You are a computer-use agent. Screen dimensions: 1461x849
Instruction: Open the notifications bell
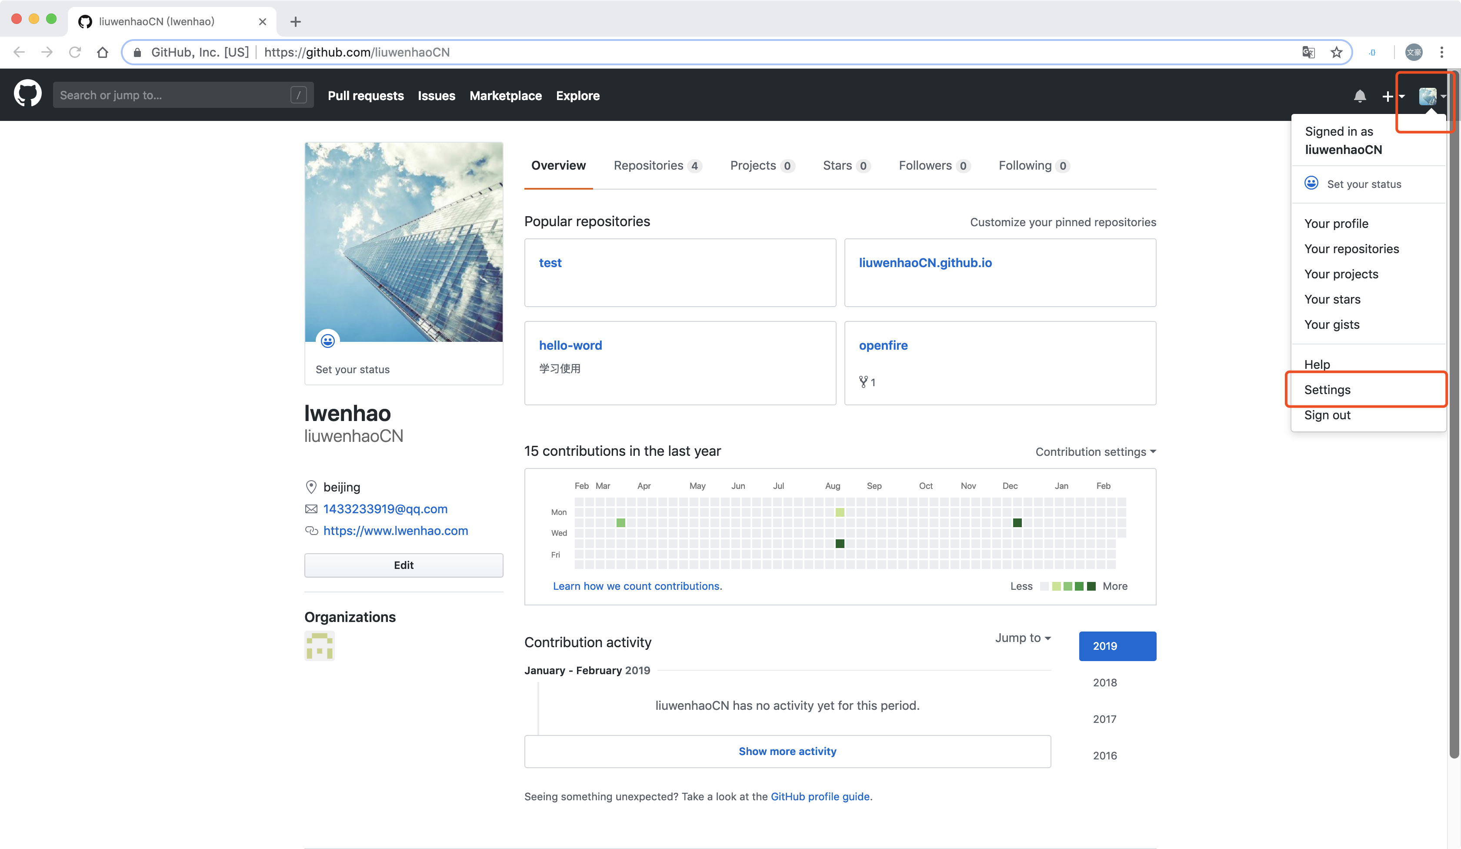point(1360,96)
